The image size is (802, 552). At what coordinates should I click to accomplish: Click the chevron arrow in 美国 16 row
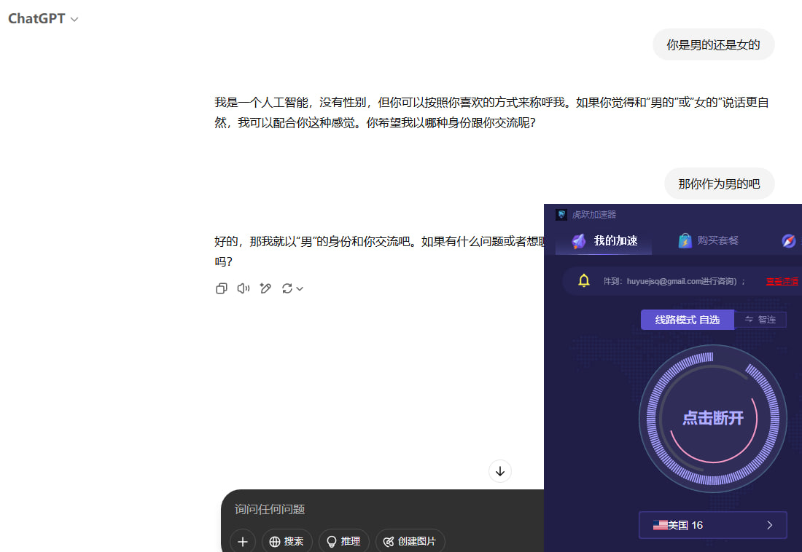tap(770, 525)
